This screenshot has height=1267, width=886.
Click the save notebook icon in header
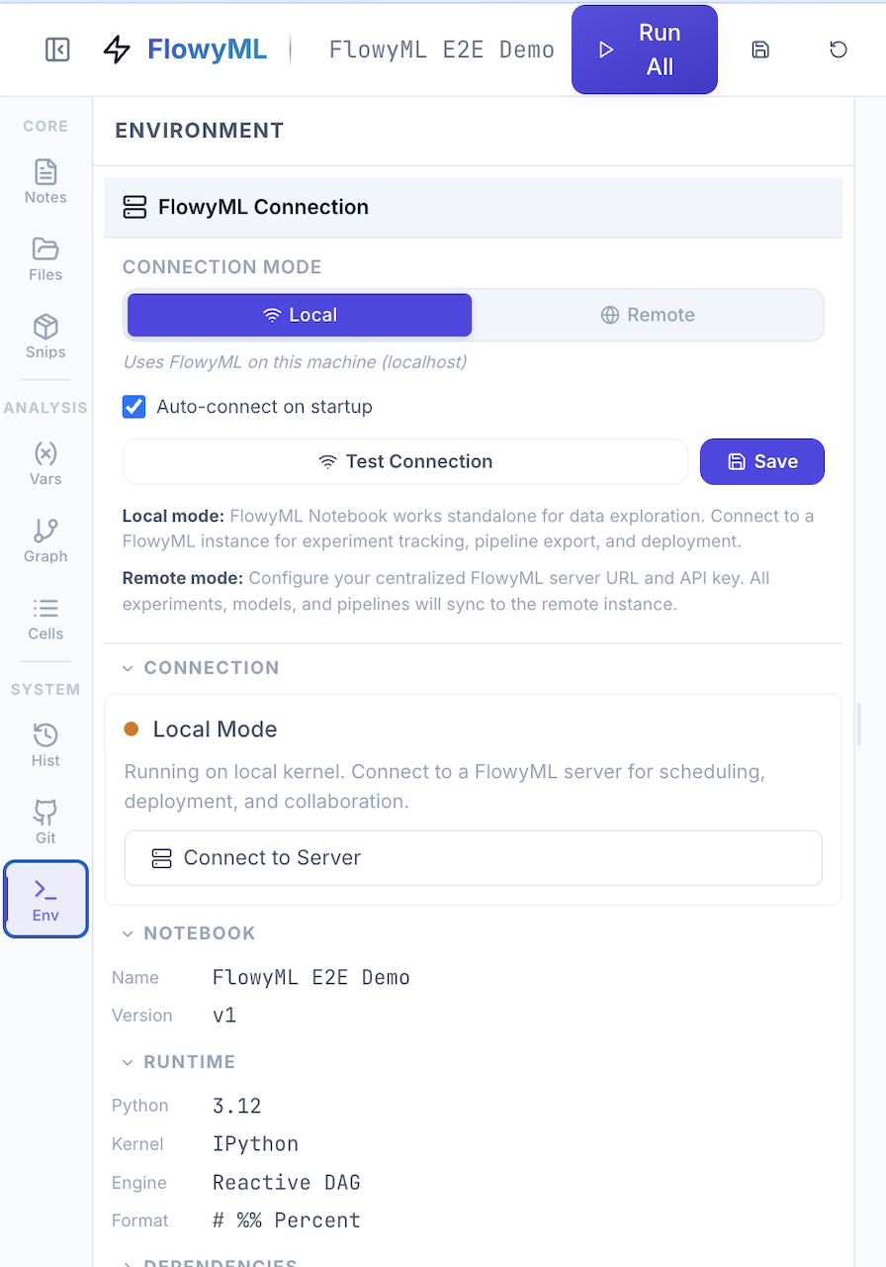760,49
